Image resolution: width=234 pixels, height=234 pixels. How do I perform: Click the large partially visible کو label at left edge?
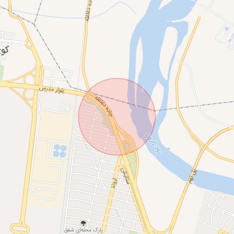(4, 51)
